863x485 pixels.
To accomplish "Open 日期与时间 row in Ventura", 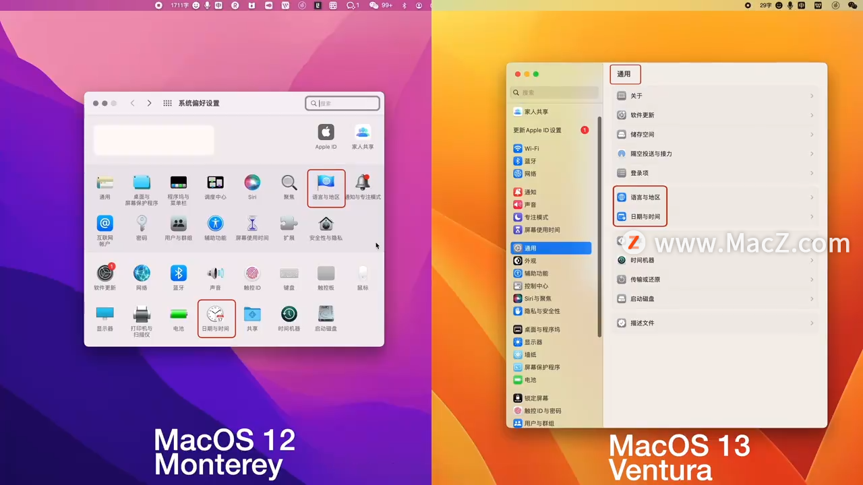I will (715, 216).
